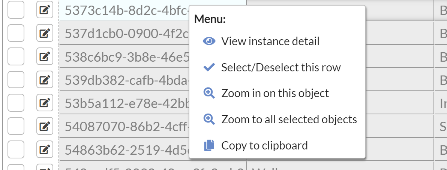Click the eye icon for View instance detail
447x170 pixels.
click(x=209, y=41)
